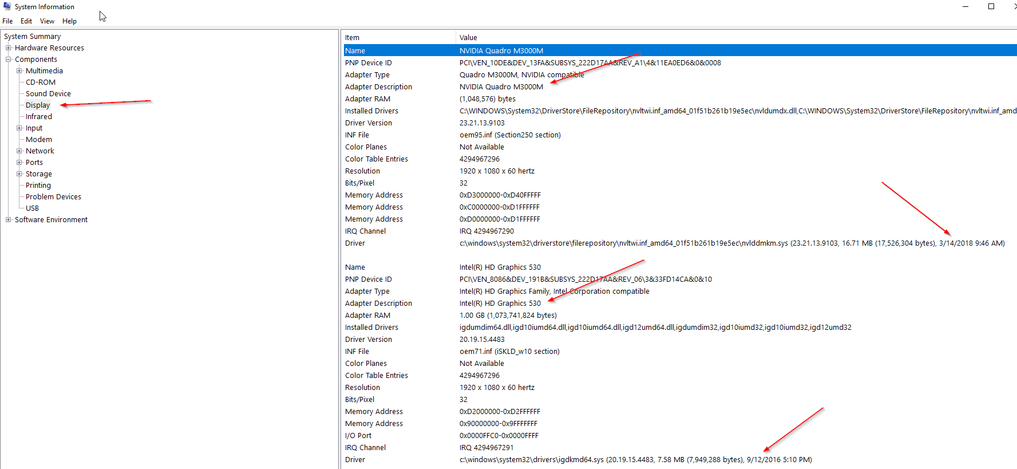Viewport: 1017px width, 469px height.
Task: Open the USB category
Action: pos(32,208)
